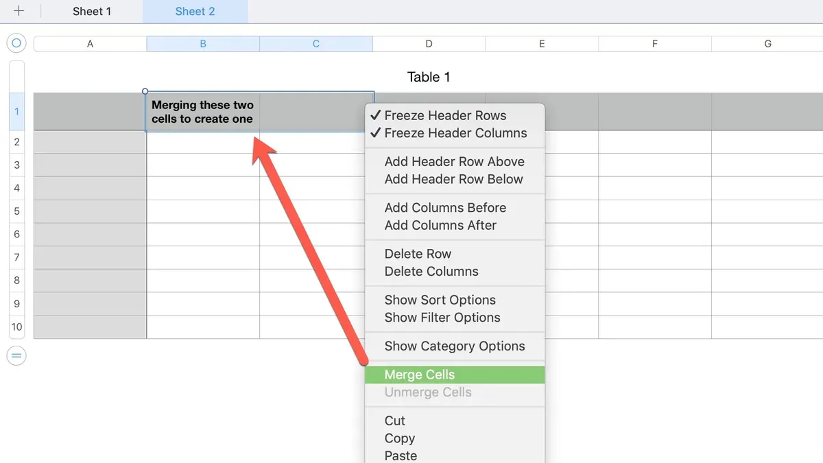This screenshot has height=463, width=823.
Task: Open Show Filter Options
Action: tap(455, 318)
